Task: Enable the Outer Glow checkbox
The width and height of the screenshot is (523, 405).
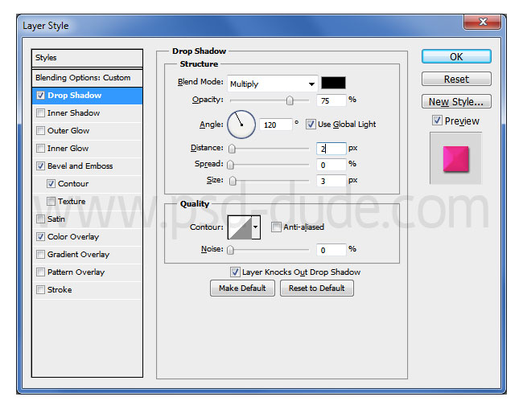Action: pos(40,130)
